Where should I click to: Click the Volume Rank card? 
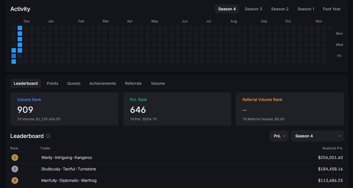coord(64,109)
